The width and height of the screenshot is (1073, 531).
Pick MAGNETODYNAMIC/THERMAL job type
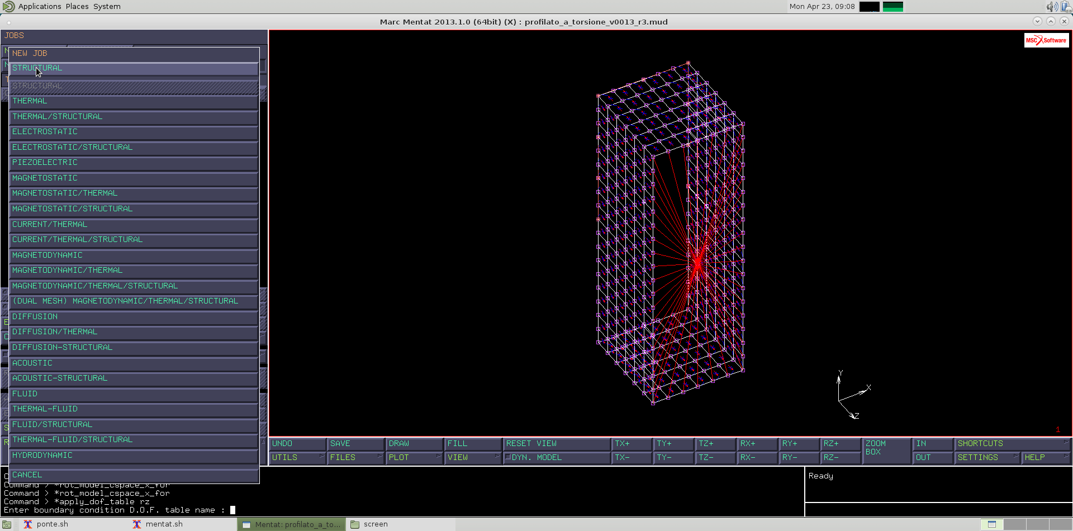(x=134, y=271)
